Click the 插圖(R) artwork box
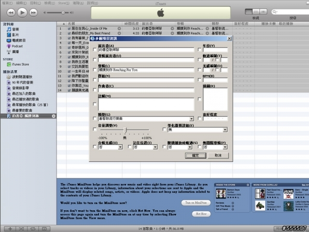 [215, 99]
